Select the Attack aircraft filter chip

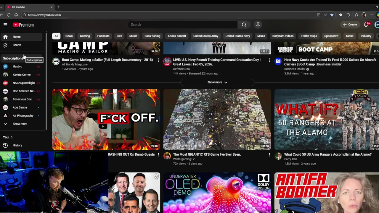point(177,36)
